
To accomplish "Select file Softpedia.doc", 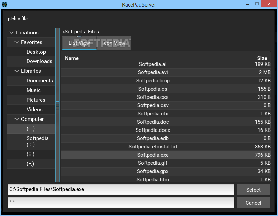I will coord(166,122).
